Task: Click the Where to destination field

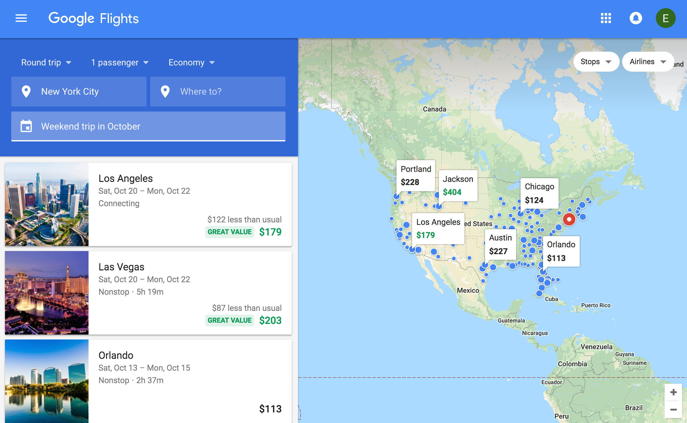Action: click(217, 91)
